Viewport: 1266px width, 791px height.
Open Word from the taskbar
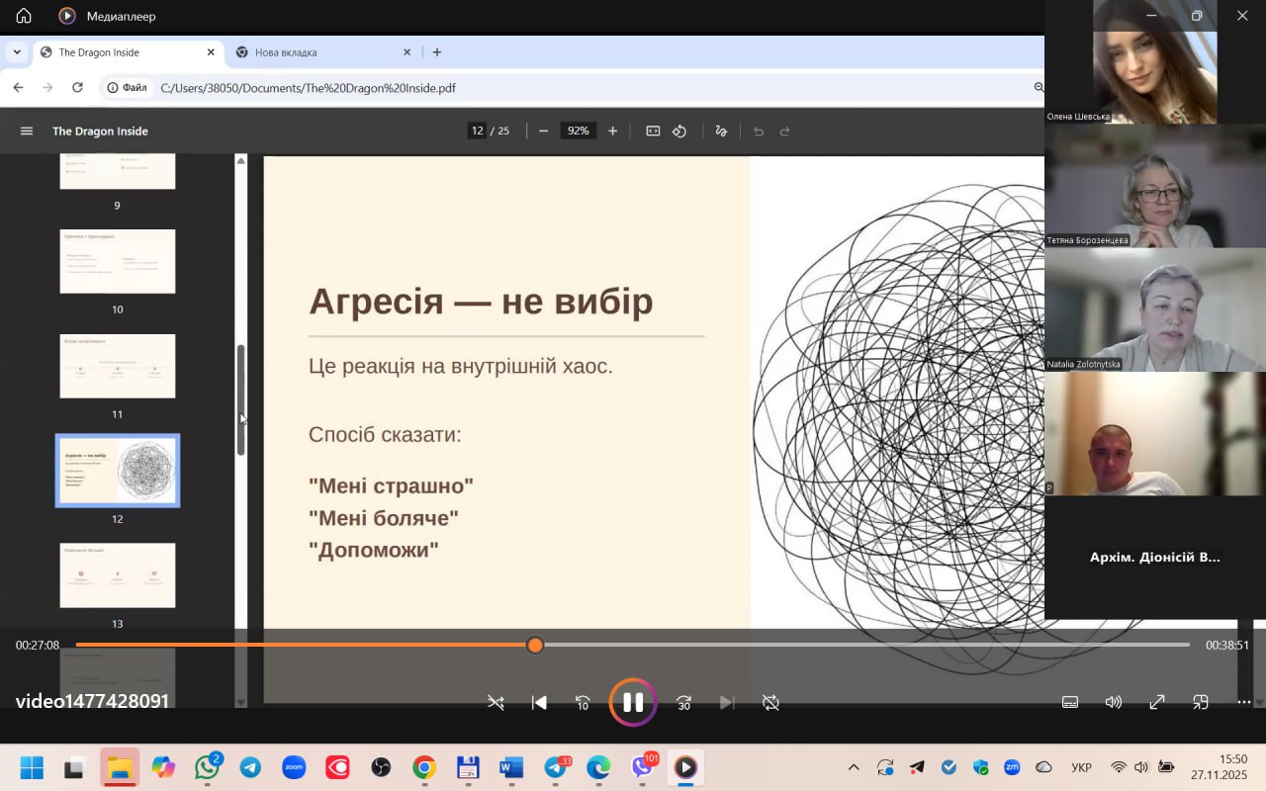pos(511,767)
